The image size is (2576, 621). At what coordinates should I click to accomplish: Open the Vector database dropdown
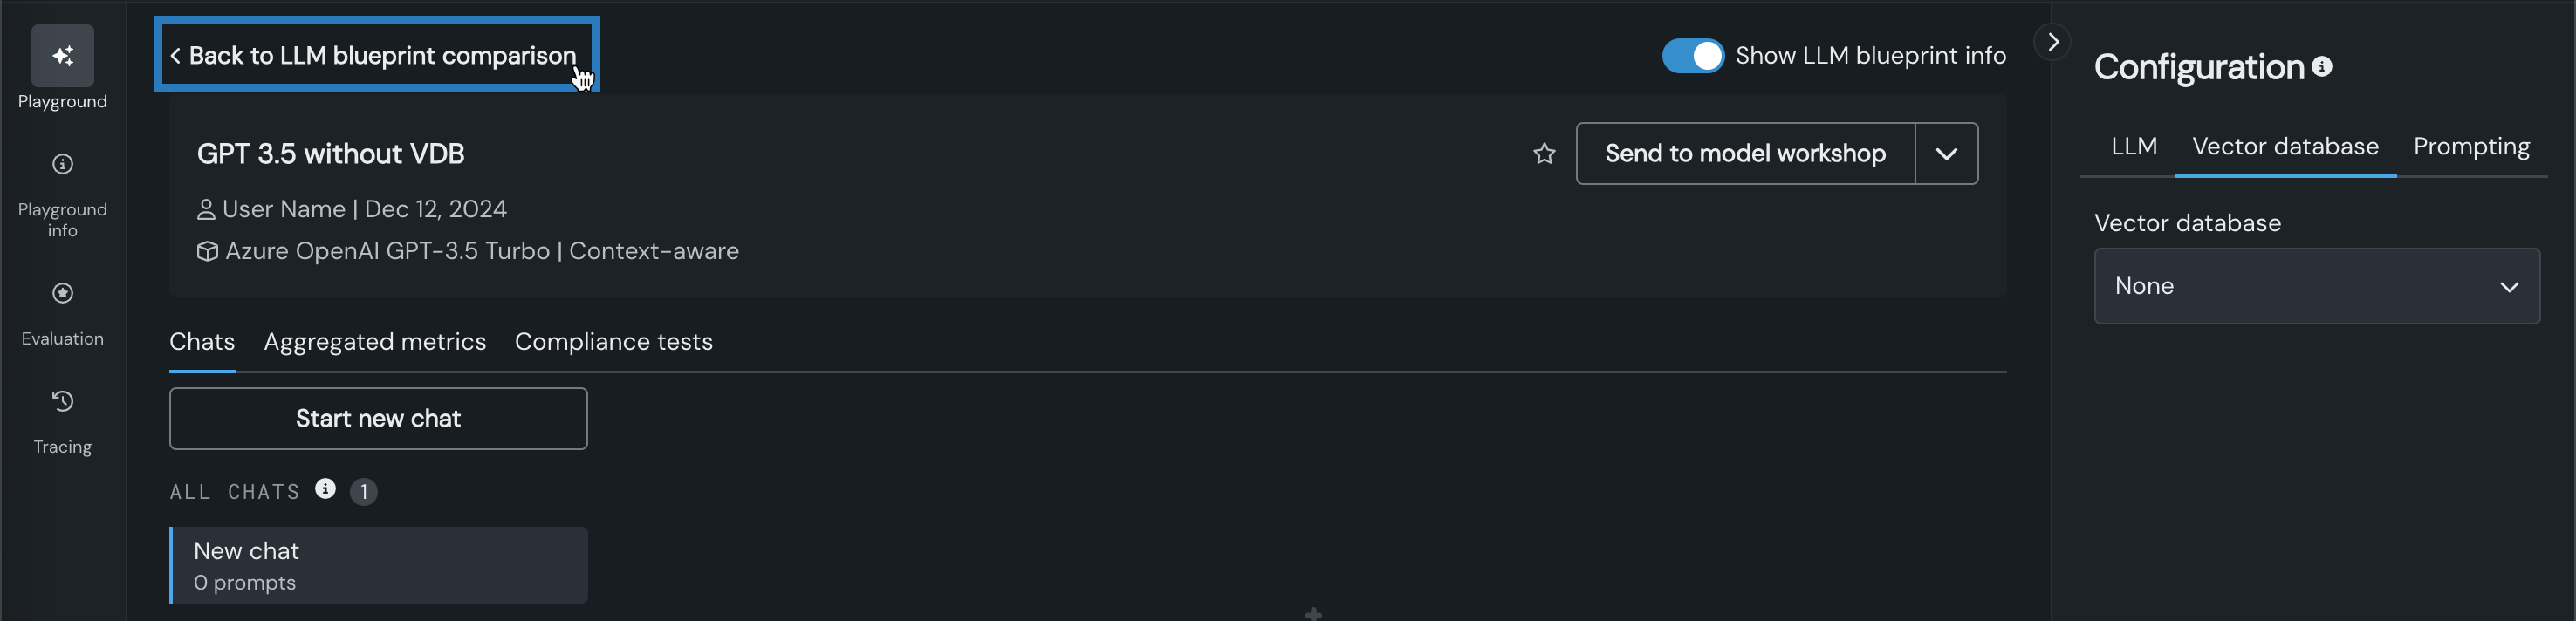coord(2316,286)
